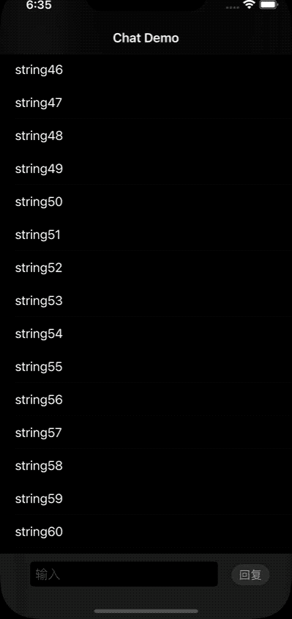Tap the Chat Demo title
Viewport: 292px width, 619px height.
coord(146,38)
